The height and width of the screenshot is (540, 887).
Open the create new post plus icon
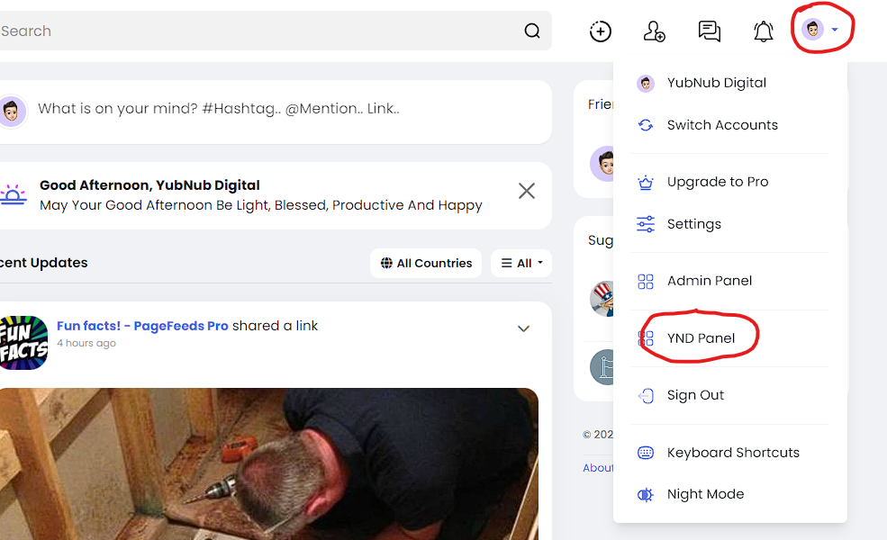(x=601, y=31)
